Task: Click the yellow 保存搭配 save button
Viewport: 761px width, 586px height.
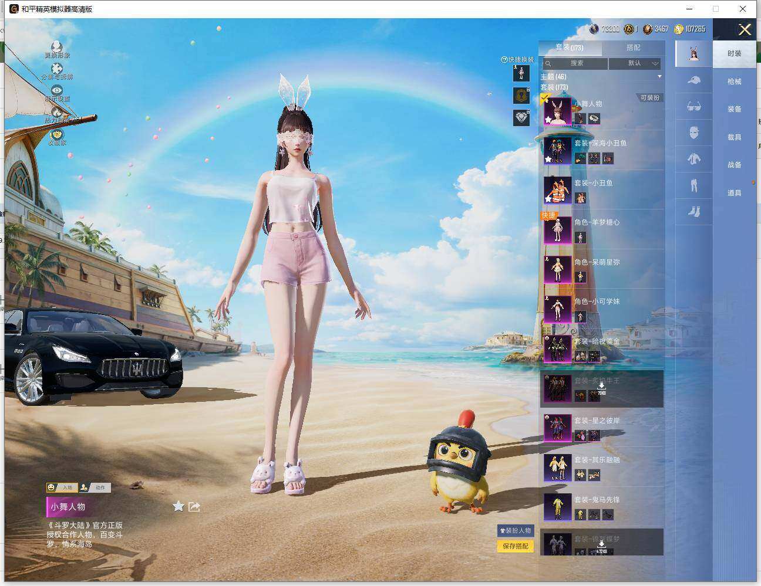Action: 516,546
